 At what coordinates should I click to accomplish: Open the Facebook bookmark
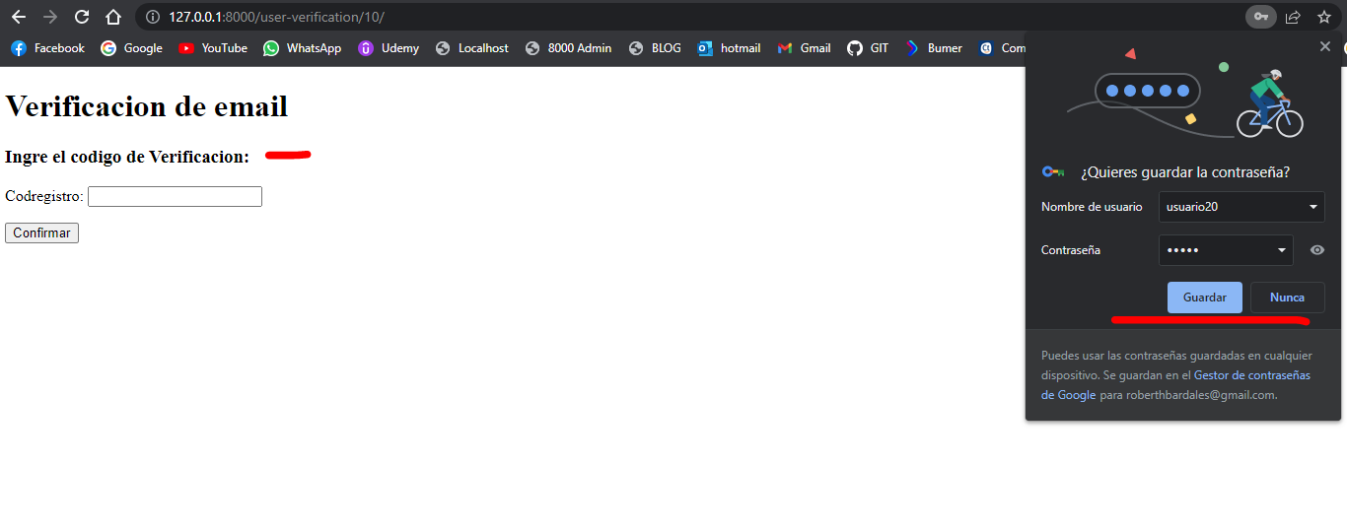(x=47, y=48)
